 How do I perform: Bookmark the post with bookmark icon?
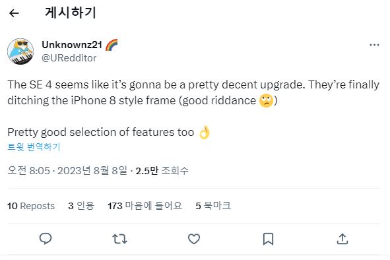tap(268, 239)
